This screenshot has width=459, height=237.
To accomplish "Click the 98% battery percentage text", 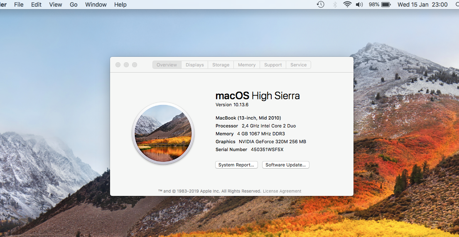I will point(374,5).
